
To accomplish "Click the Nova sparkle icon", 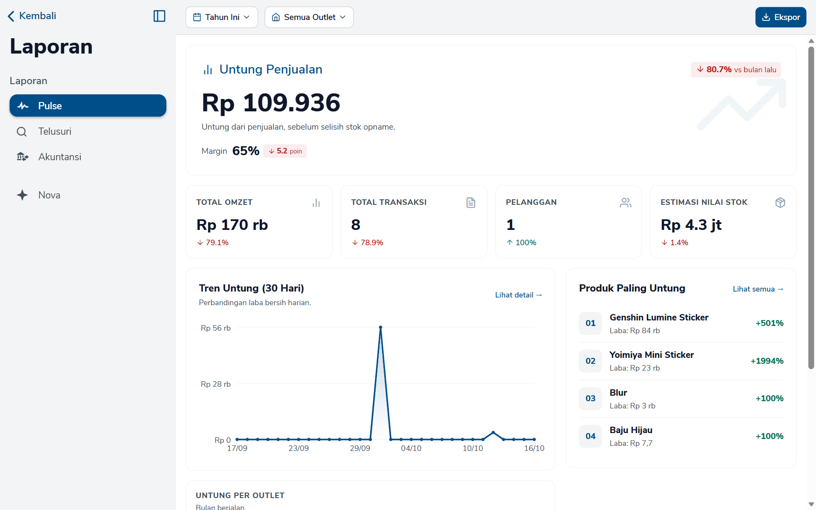I will click(x=22, y=195).
